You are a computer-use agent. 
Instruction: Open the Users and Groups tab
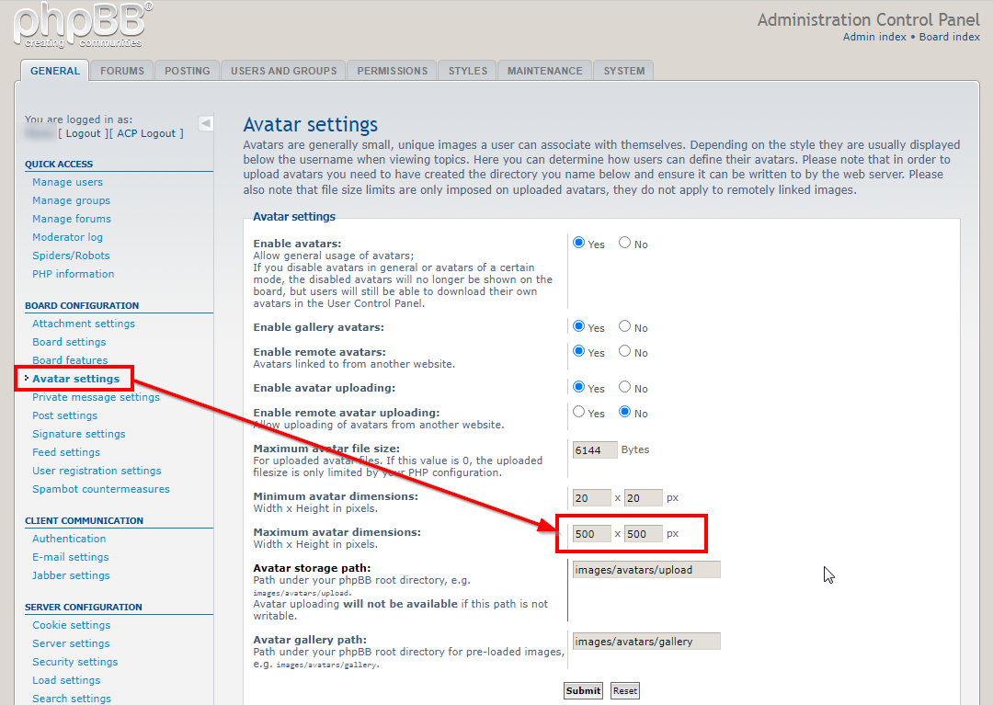[284, 70]
